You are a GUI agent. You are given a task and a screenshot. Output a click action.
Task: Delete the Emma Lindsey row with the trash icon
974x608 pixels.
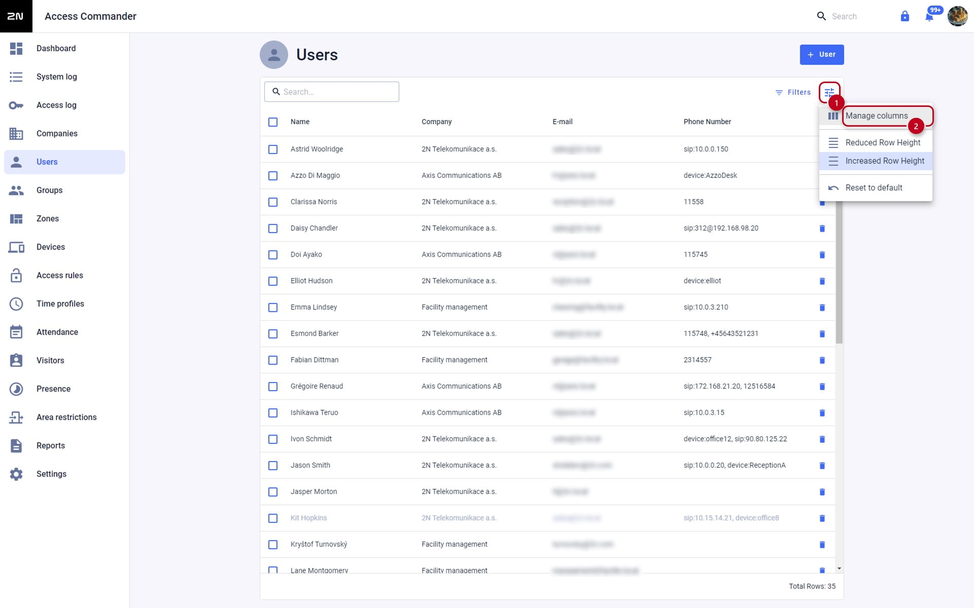(822, 308)
